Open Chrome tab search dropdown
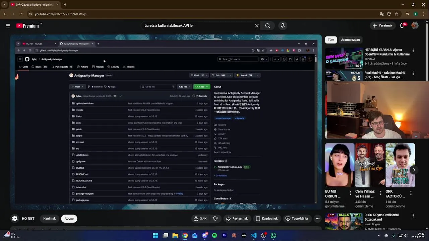Screen dimensions: 429x241 tap(4, 5)
